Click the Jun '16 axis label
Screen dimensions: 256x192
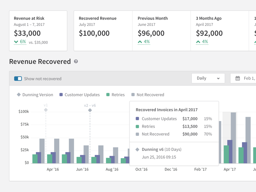[82, 169]
